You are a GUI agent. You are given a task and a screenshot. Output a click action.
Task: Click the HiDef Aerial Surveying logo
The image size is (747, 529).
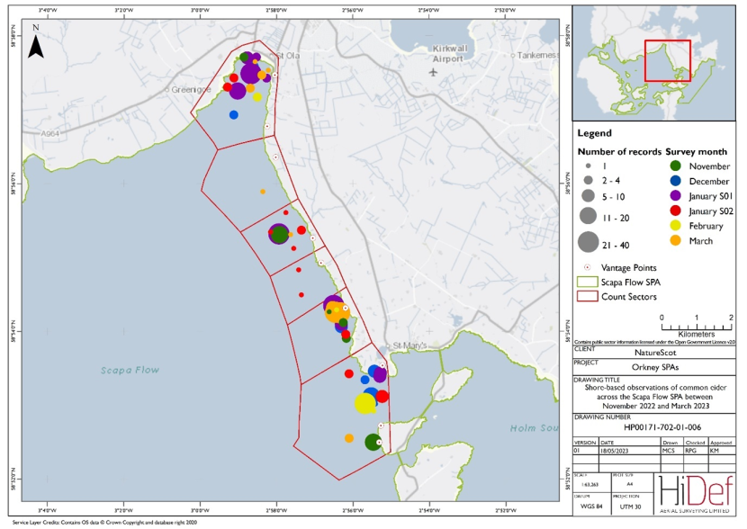(695, 493)
